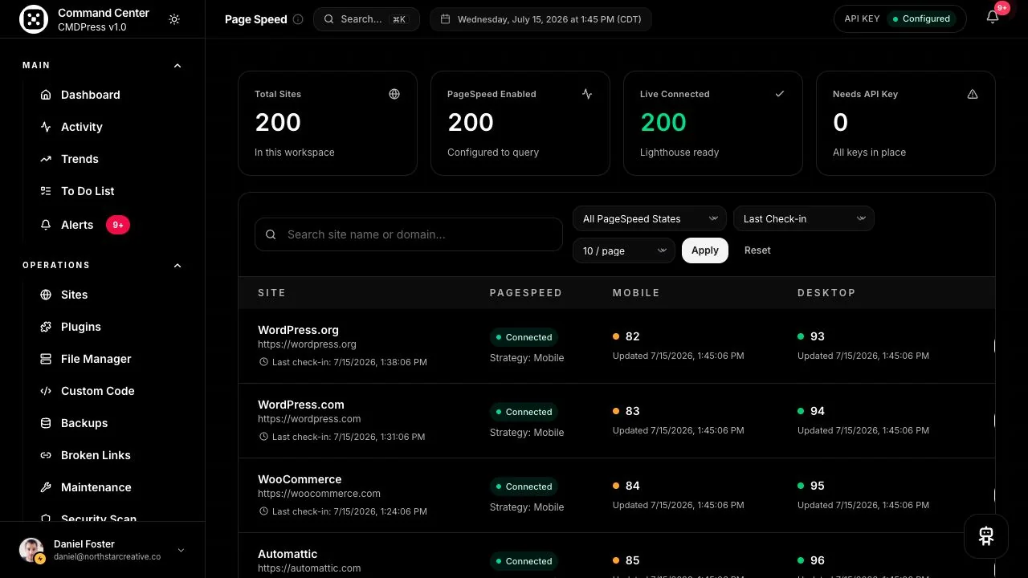Click the Sites globe icon in sidebar

pos(46,295)
